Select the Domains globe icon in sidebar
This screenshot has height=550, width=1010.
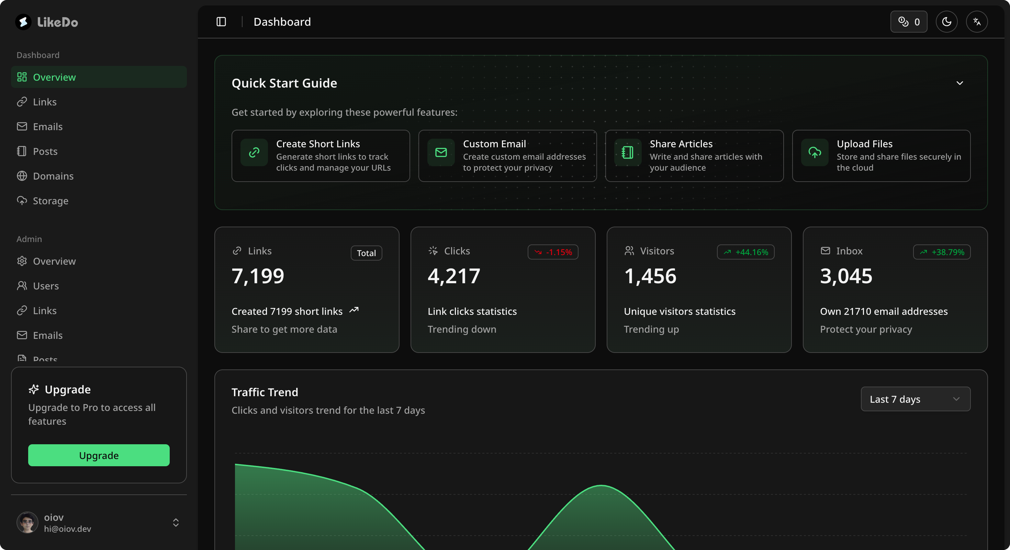click(22, 176)
